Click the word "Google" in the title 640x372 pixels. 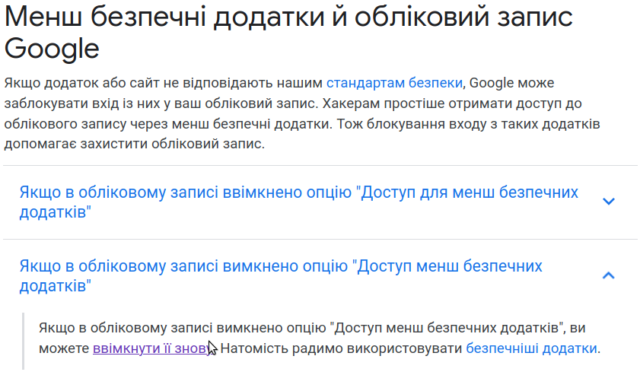52,48
